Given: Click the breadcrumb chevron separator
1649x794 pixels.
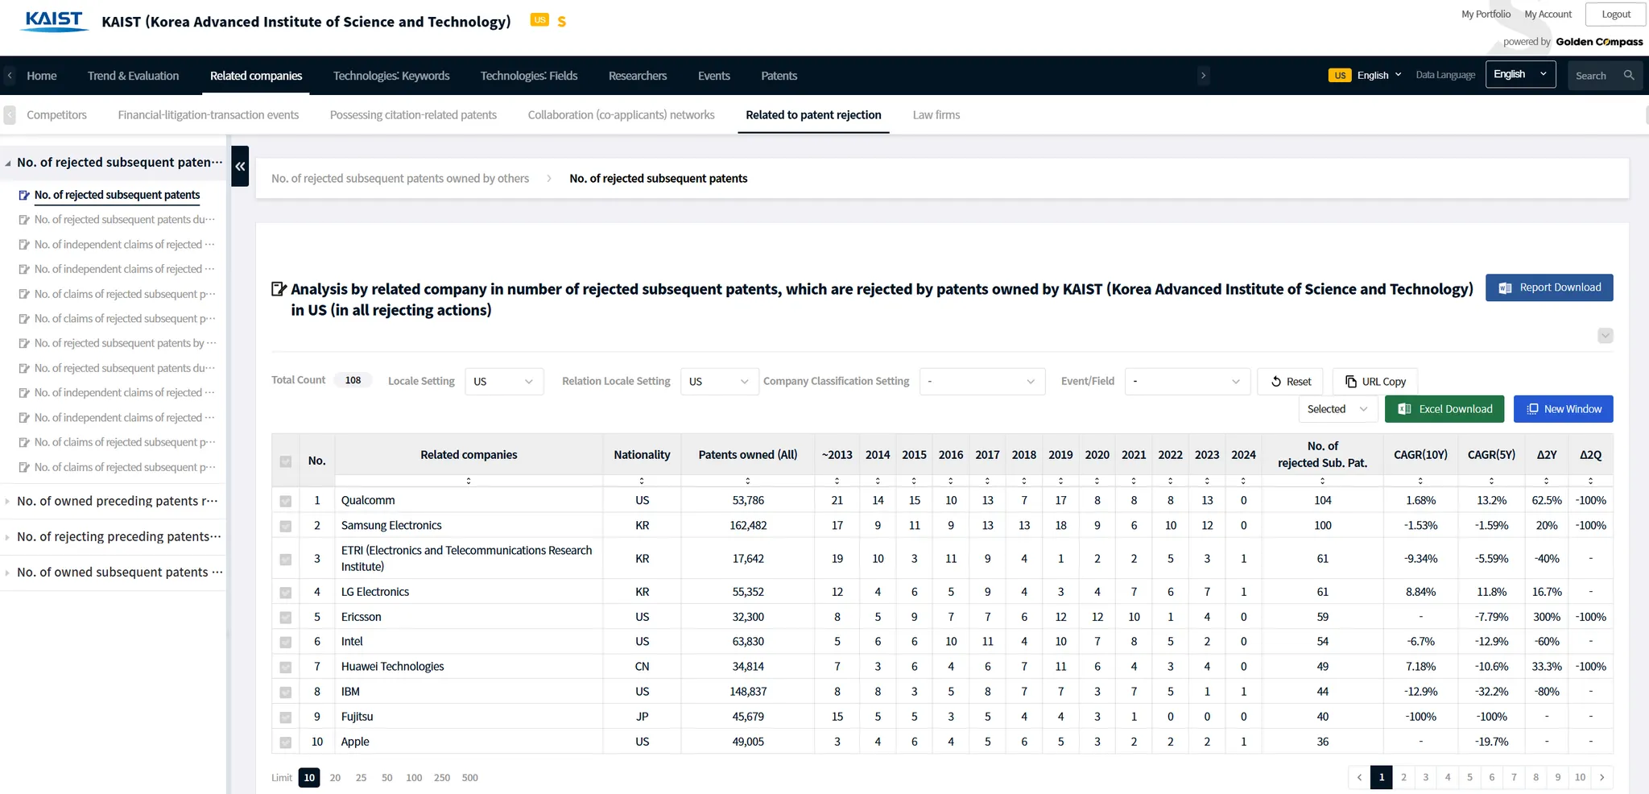Looking at the screenshot, I should [x=549, y=179].
